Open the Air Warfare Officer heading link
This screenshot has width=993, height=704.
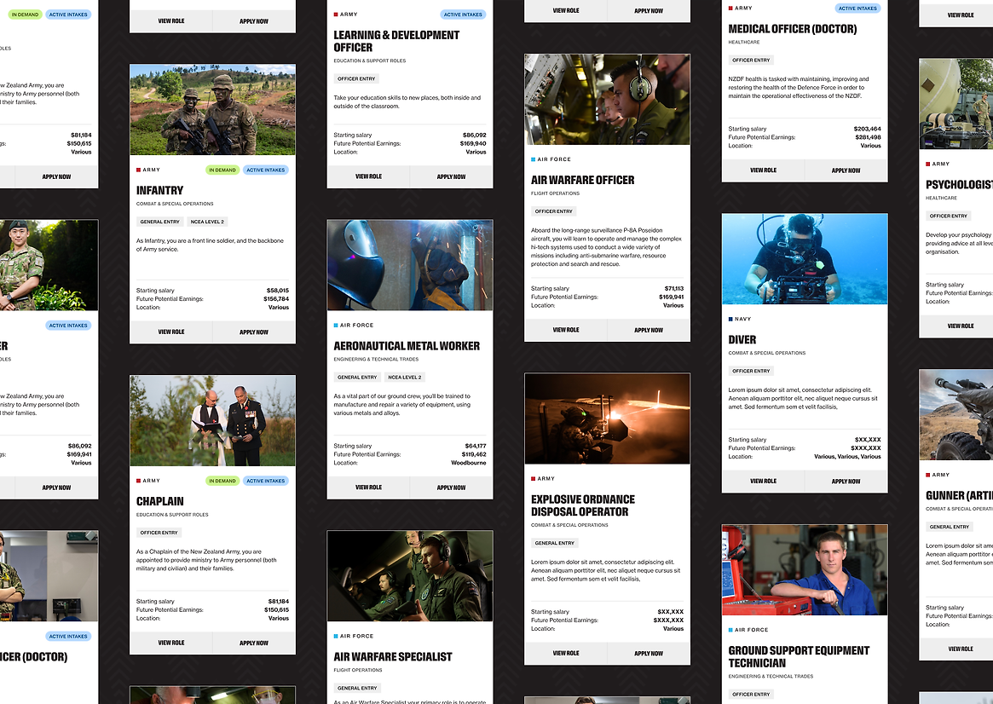pos(583,181)
